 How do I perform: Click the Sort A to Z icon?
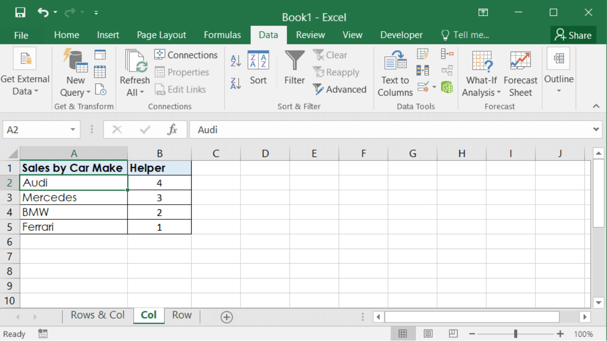point(236,61)
